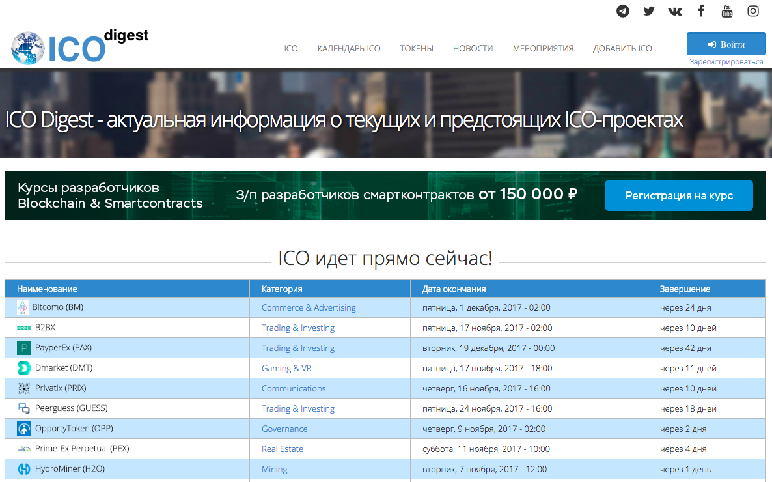Open the Commerce & Advertising category link
772x482 pixels.
click(309, 307)
